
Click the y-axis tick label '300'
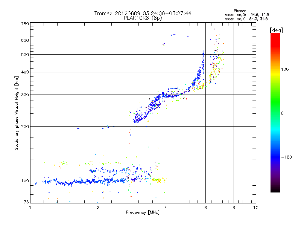click(x=25, y=95)
